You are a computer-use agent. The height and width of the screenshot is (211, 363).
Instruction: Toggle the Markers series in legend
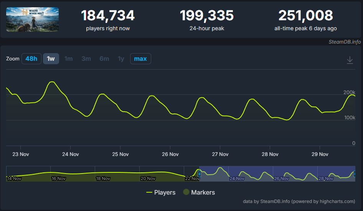point(199,192)
